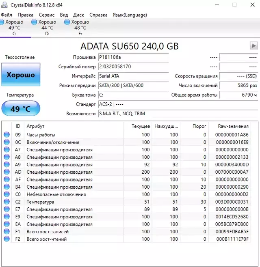Click the status icon for attribute A7
The image size is (260, 267).
6,149
